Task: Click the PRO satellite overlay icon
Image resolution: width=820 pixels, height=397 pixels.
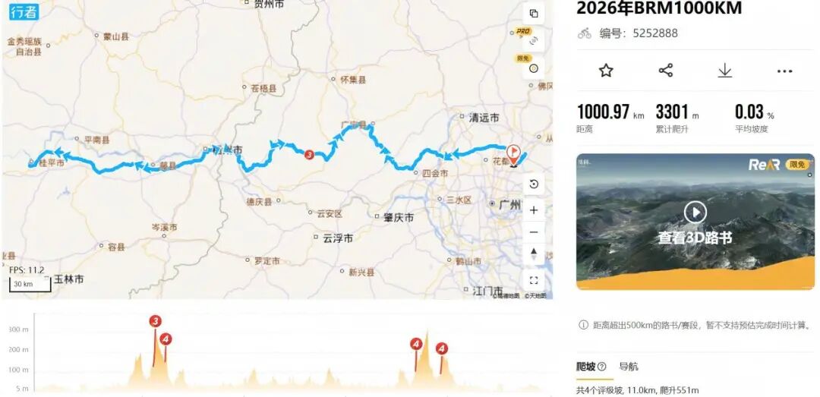Action: click(x=534, y=39)
